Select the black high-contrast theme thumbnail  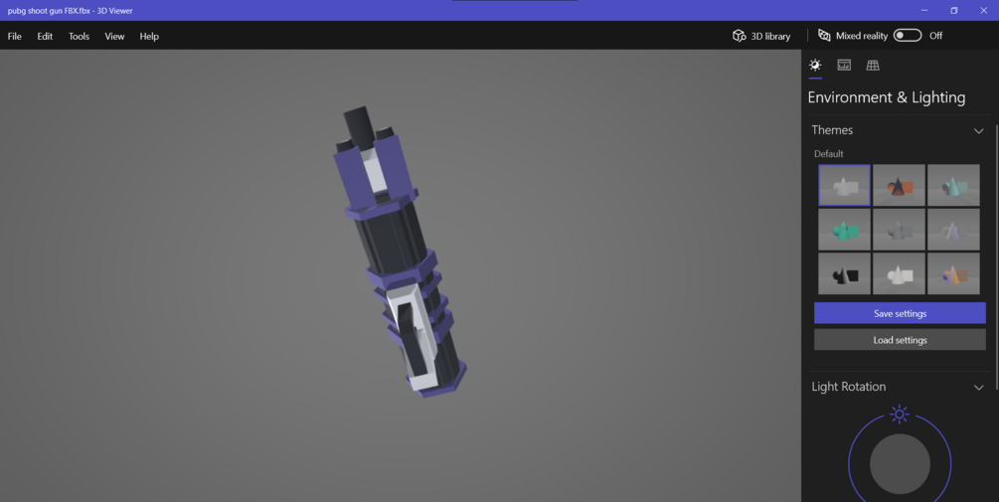click(844, 273)
